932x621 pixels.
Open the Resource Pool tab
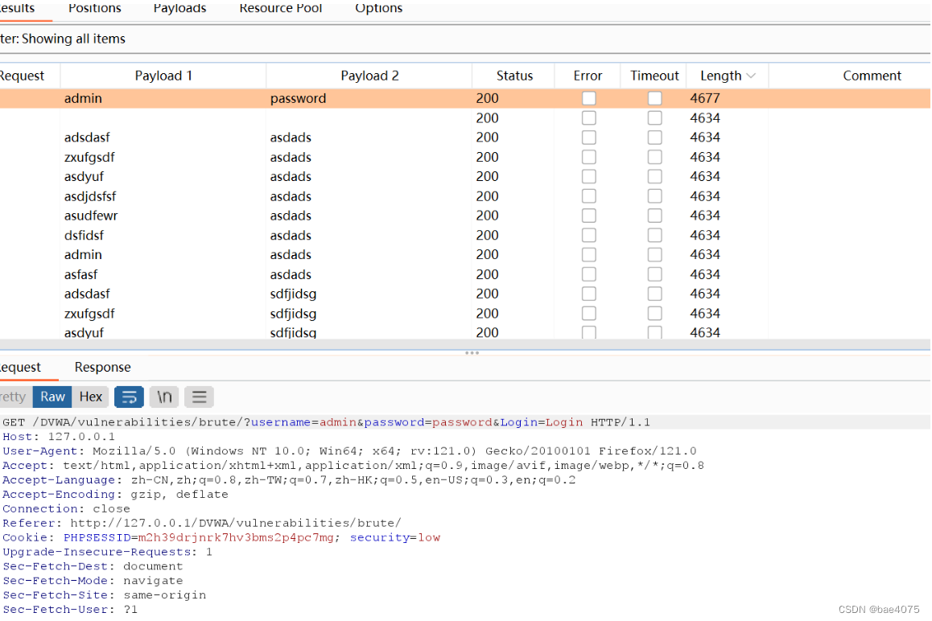pyautogui.click(x=281, y=8)
